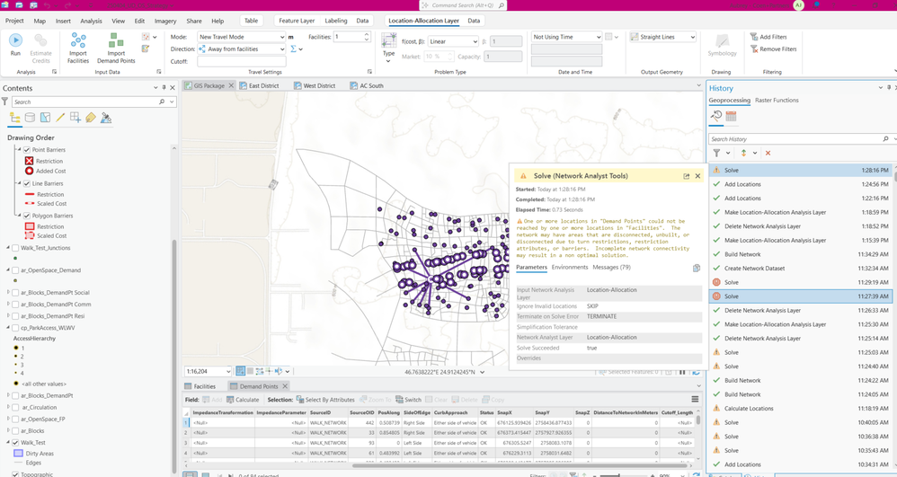Click the Cutoff input field
Image resolution: width=897 pixels, height=477 pixels.
(x=241, y=62)
